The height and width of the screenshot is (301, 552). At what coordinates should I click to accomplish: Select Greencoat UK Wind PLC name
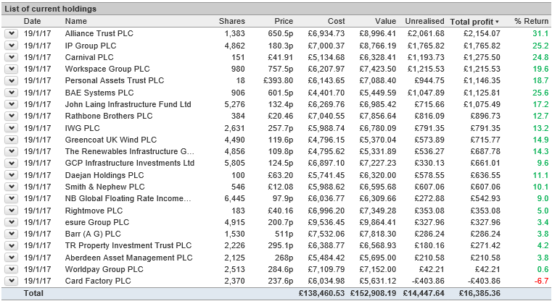(111, 140)
